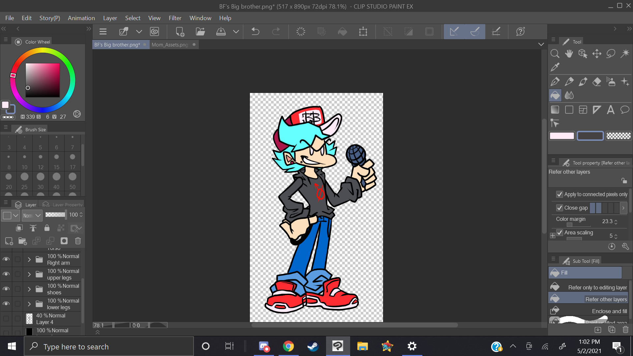Expand the upper legs layer folder
Image resolution: width=633 pixels, height=356 pixels.
click(x=29, y=274)
